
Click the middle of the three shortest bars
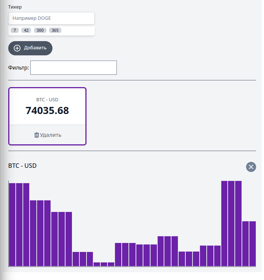104,264
